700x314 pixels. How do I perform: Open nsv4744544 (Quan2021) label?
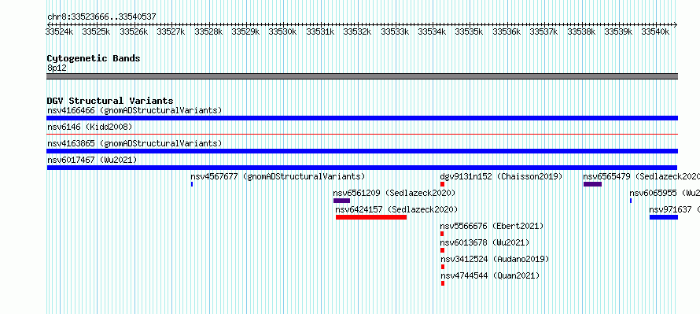click(490, 275)
